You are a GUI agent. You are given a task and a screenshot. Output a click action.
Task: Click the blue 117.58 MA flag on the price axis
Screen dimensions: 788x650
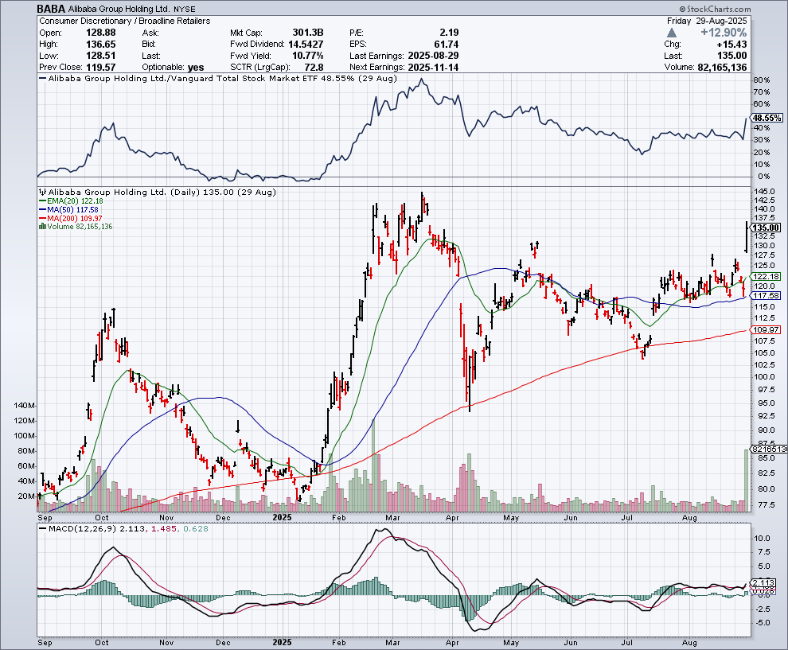point(766,296)
